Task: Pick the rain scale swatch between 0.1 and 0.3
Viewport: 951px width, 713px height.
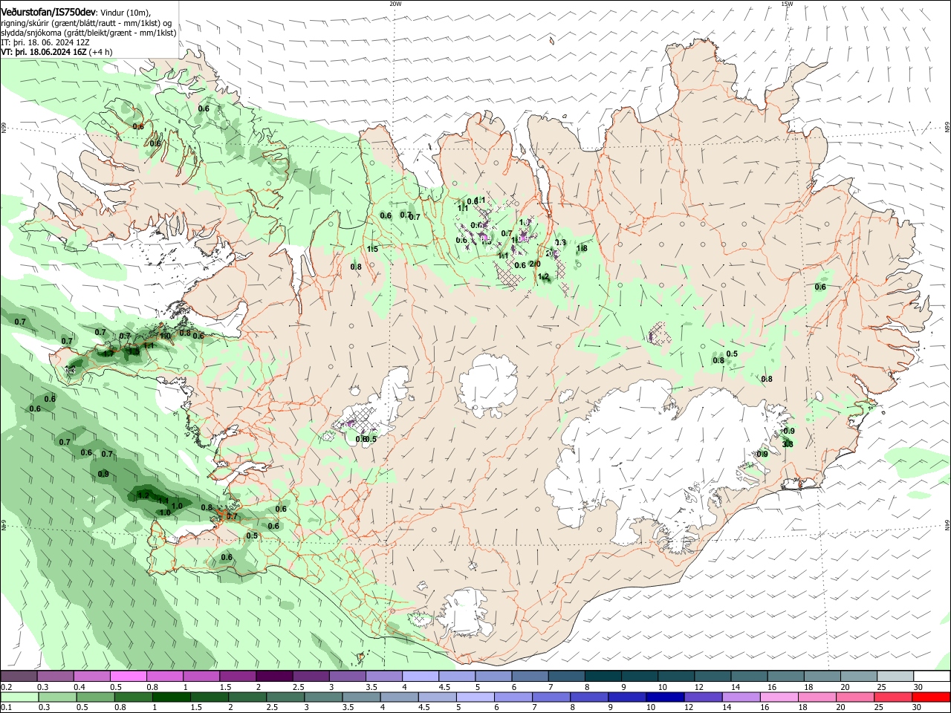Action: (x=19, y=697)
